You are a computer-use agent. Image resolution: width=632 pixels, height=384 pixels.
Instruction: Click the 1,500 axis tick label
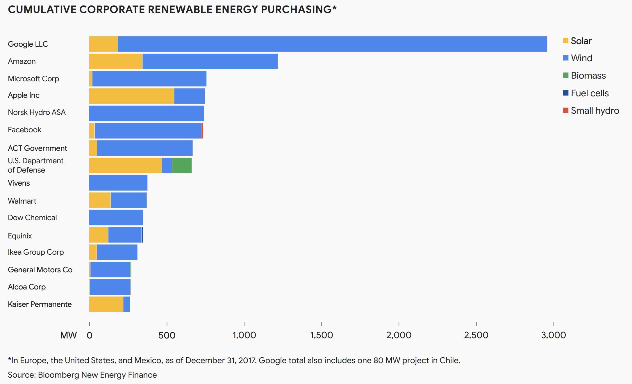pyautogui.click(x=322, y=335)
